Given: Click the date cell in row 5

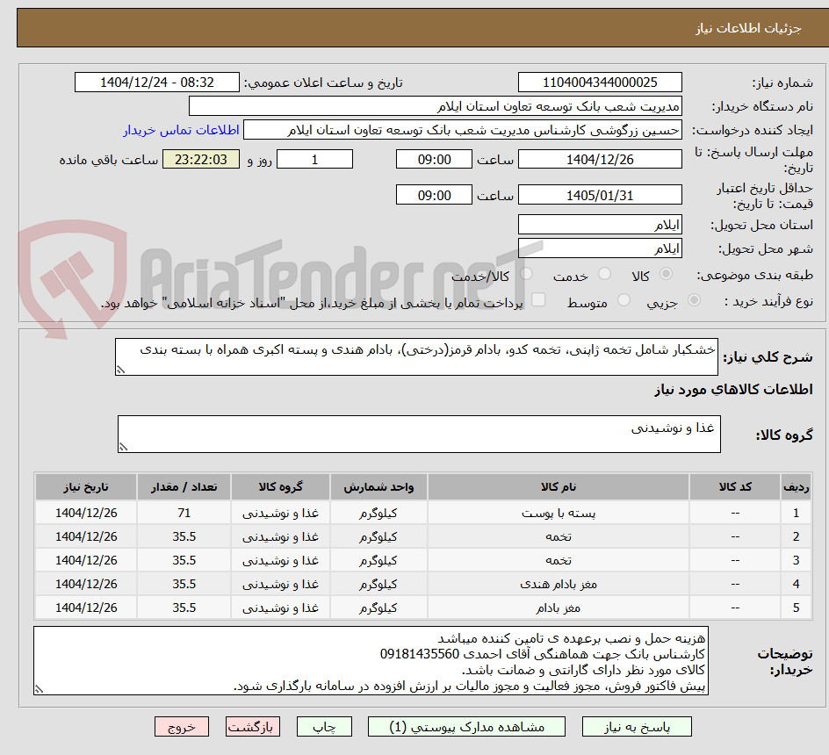Looking at the screenshot, I should [86, 608].
